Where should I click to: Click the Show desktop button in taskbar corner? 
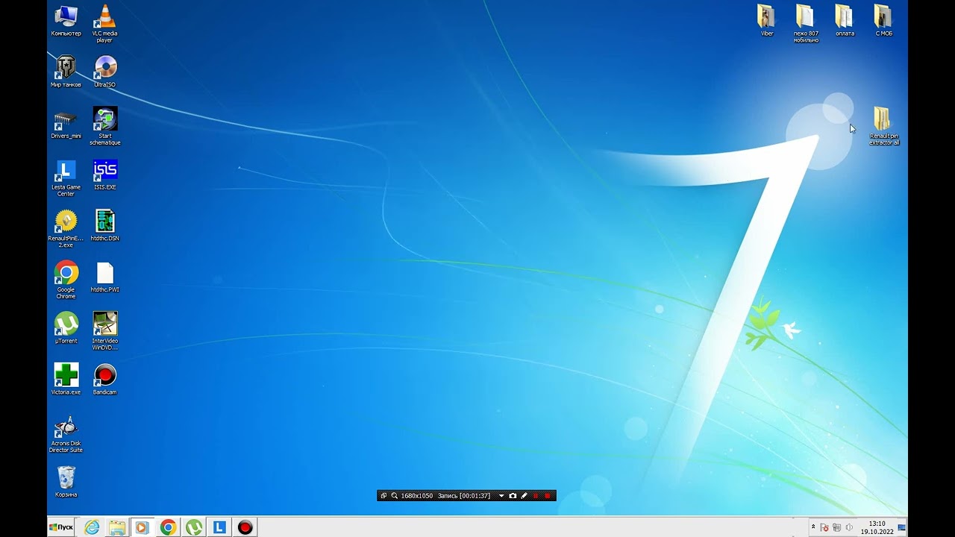tap(902, 527)
